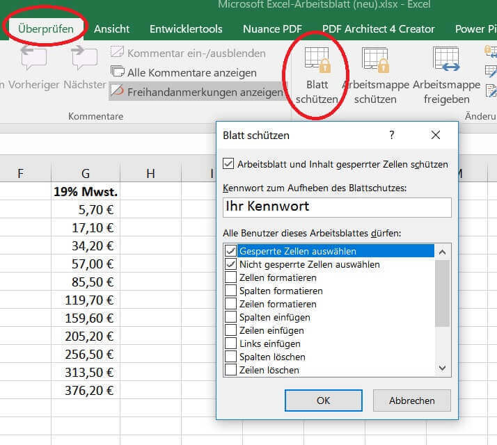
Task: Open the Ansicht ribbon tab
Action: pyautogui.click(x=111, y=29)
